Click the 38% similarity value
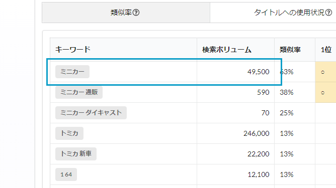Viewport: 336px width, 188px height. [287, 92]
